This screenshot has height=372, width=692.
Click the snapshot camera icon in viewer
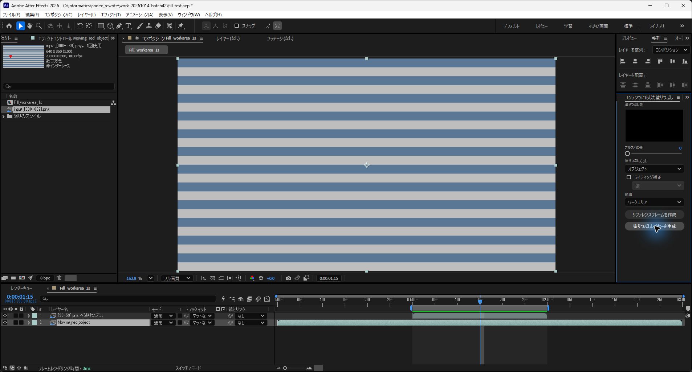(288, 278)
